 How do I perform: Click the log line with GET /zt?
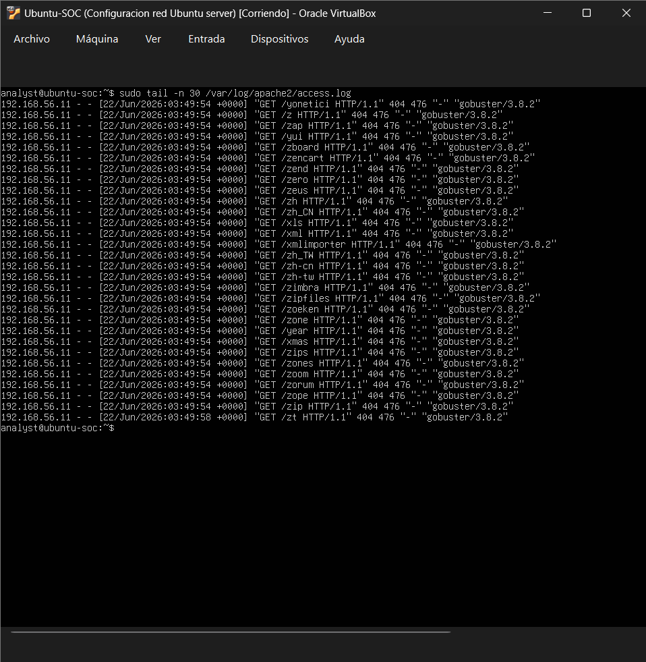pos(254,417)
